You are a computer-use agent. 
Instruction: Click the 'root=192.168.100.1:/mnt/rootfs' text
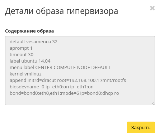92,80
